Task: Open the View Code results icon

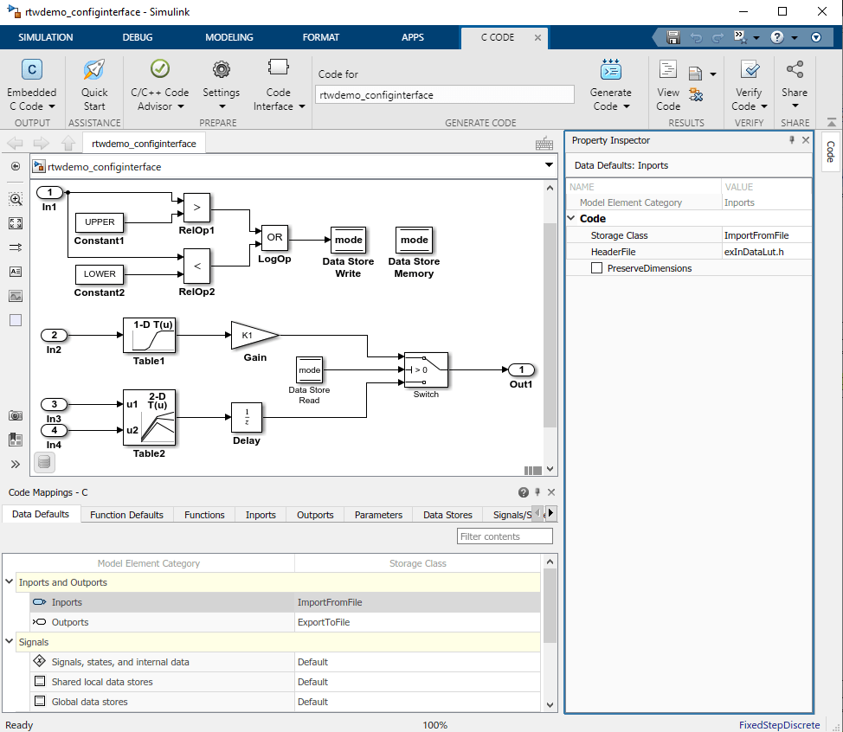Action: [x=667, y=71]
